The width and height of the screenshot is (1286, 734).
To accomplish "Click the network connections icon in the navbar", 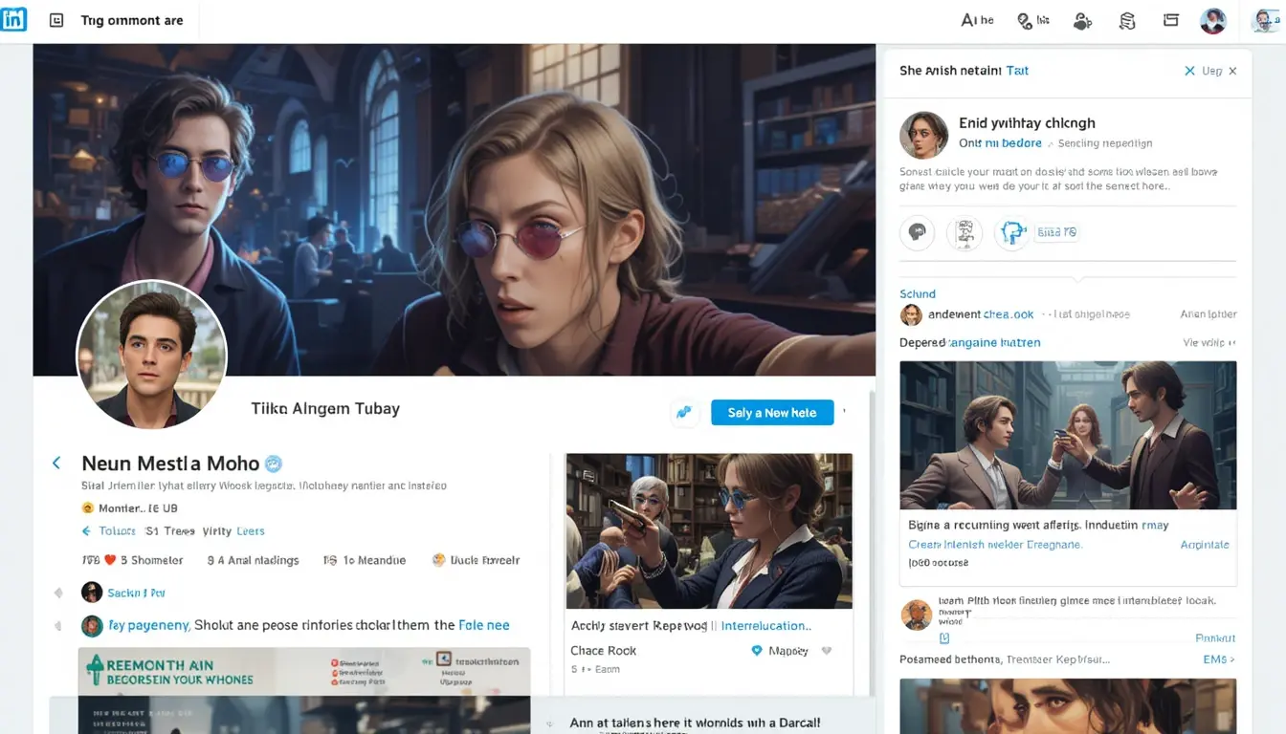I will pyautogui.click(x=1082, y=19).
